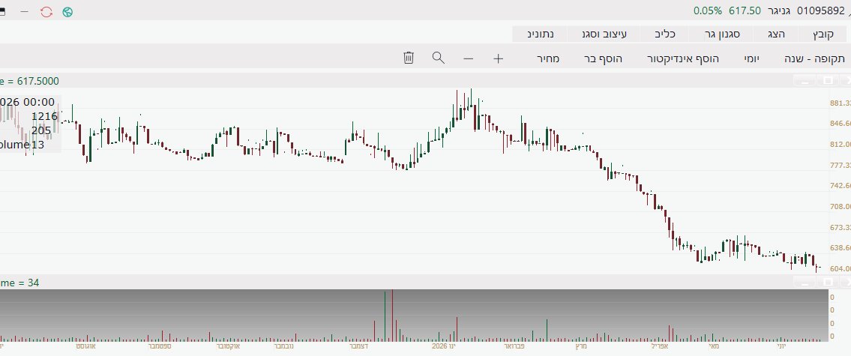Click the 604.0 price axis label

tap(841, 268)
